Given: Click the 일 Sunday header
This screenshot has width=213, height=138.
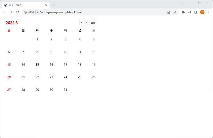Looking at the screenshot, I should point(9,30).
